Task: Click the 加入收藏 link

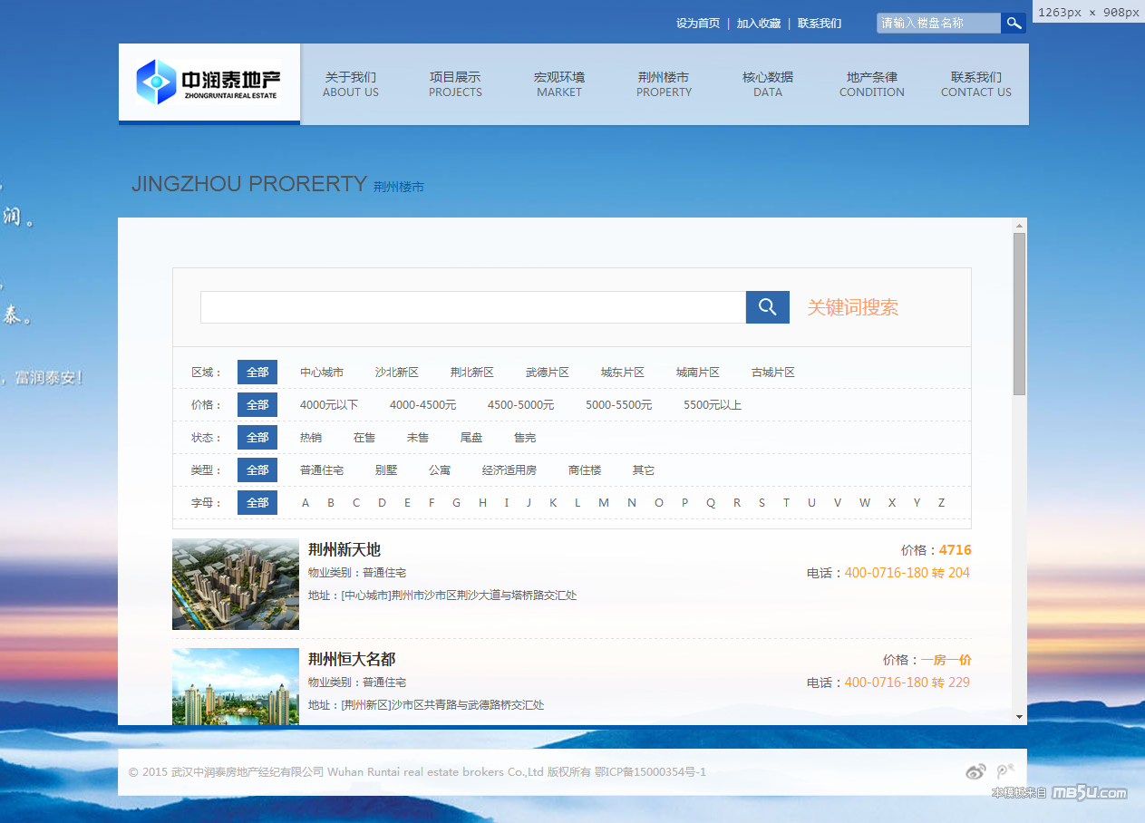Action: (x=759, y=24)
